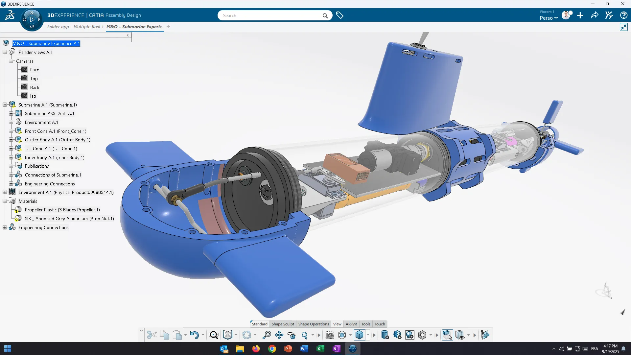Open the Paste options dropdown arrow
Image resolution: width=631 pixels, height=355 pixels.
pyautogui.click(x=185, y=335)
